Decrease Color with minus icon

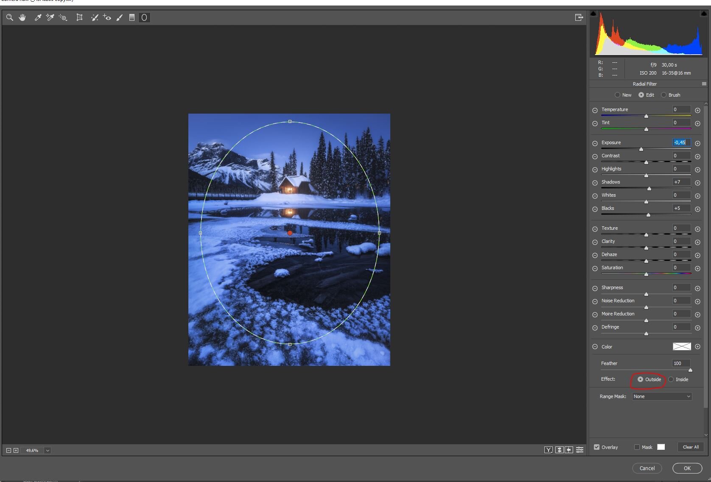595,347
